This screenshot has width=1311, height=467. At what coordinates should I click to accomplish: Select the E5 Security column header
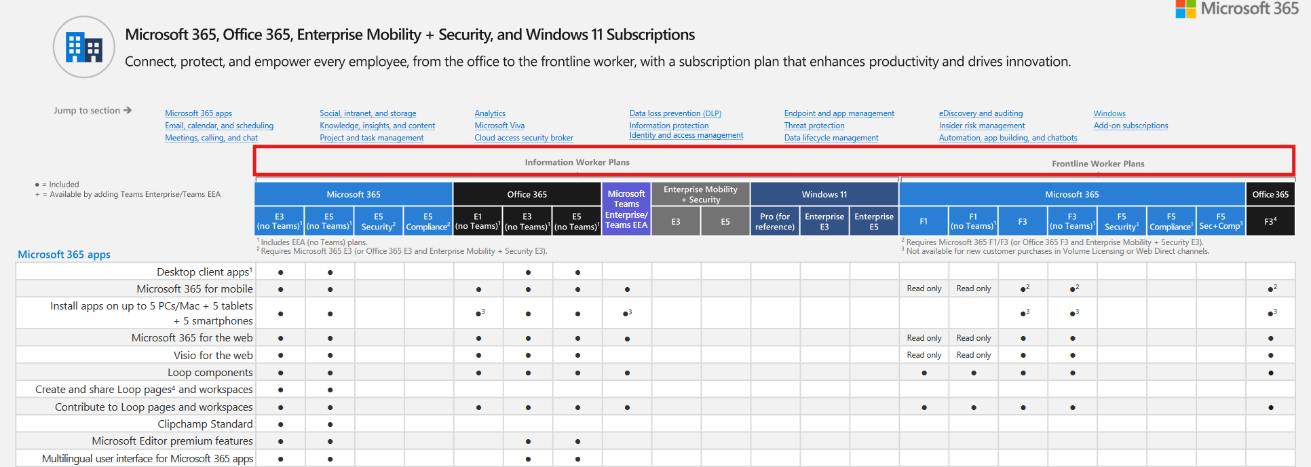click(379, 221)
